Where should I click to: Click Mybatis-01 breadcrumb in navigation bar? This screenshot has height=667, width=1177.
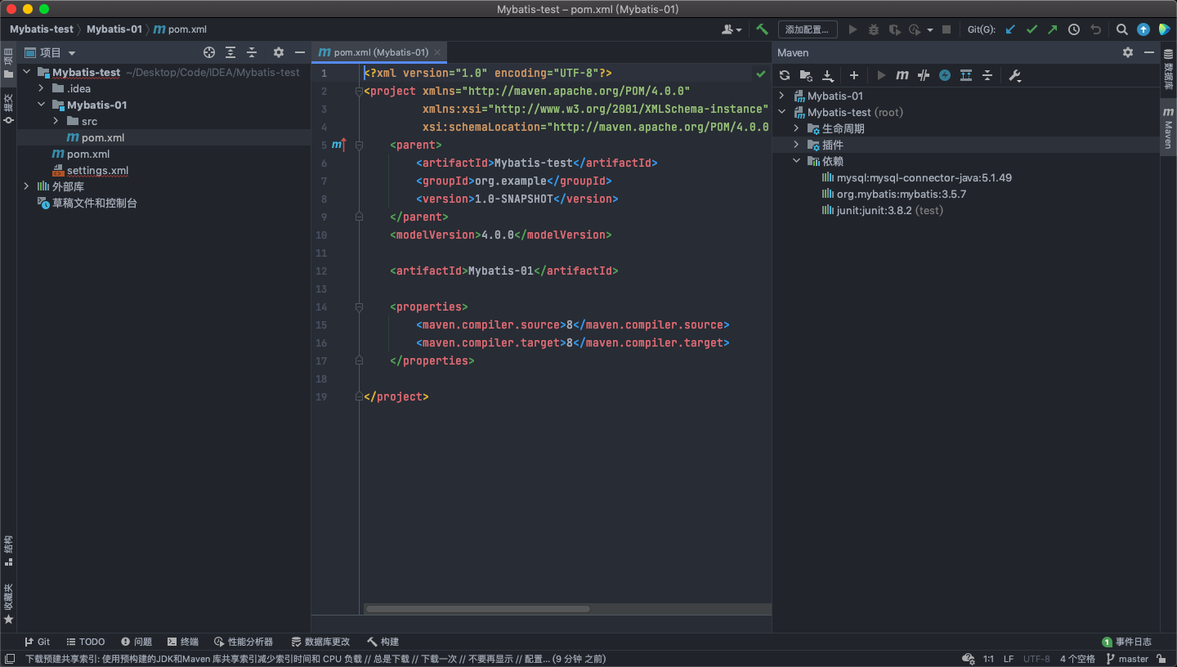click(114, 29)
